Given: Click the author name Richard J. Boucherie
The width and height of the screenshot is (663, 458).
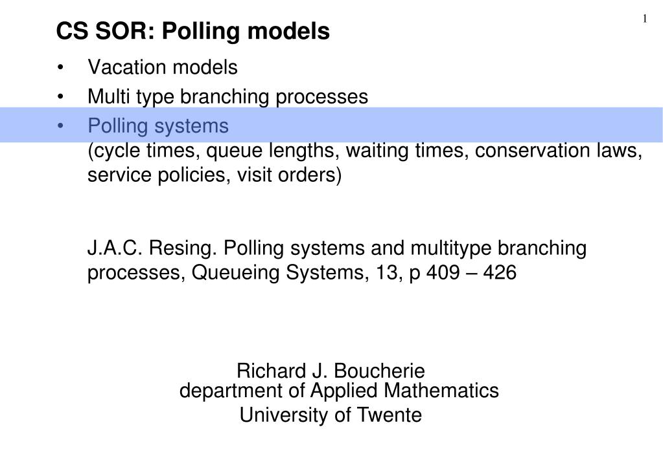Looking at the screenshot, I should (x=331, y=371).
